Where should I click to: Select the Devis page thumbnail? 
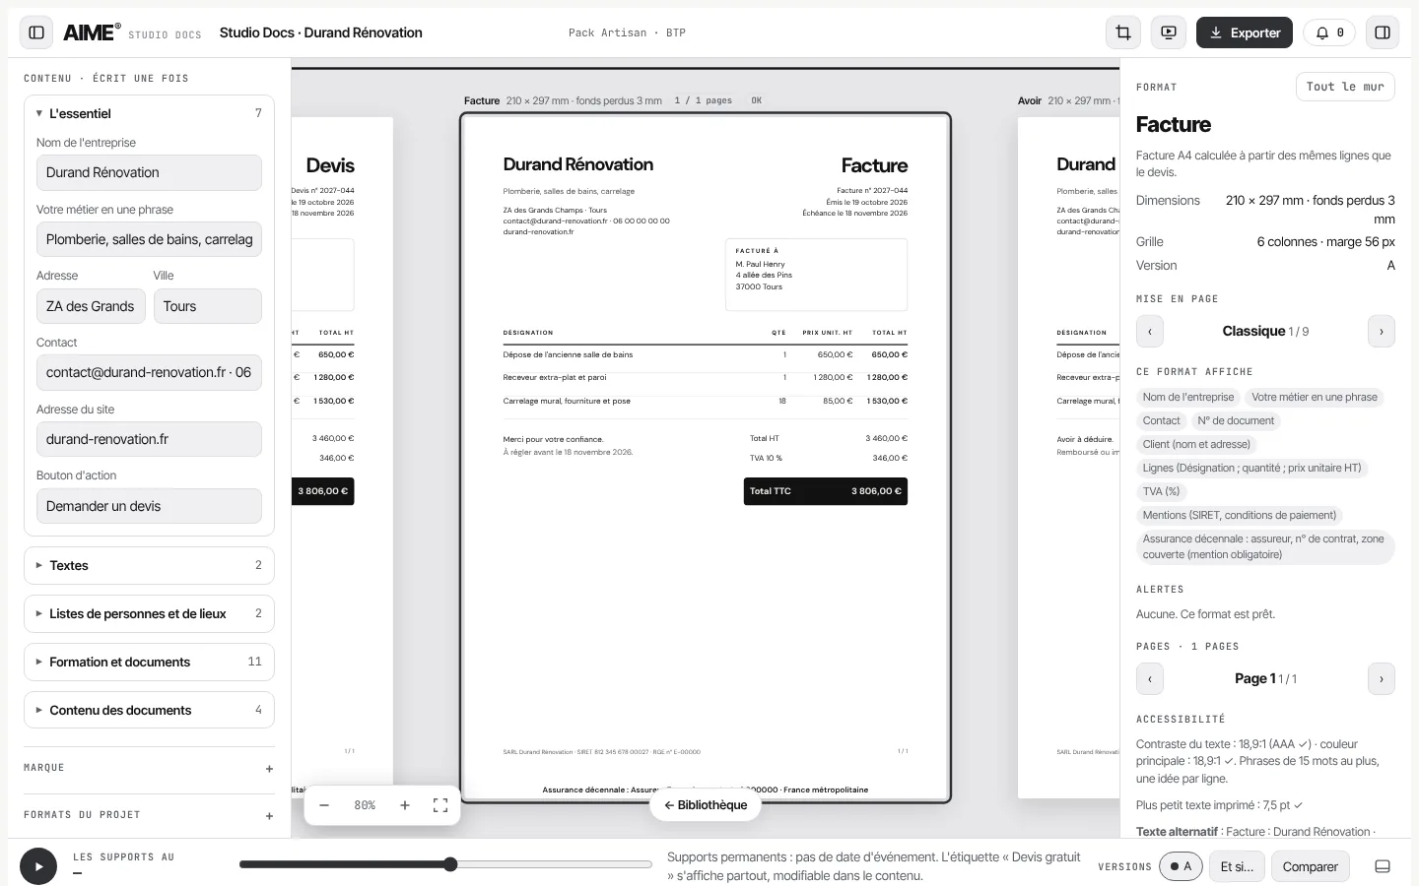click(342, 458)
